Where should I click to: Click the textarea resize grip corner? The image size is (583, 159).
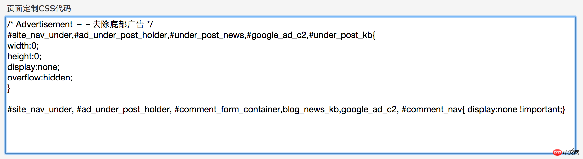(x=573, y=150)
